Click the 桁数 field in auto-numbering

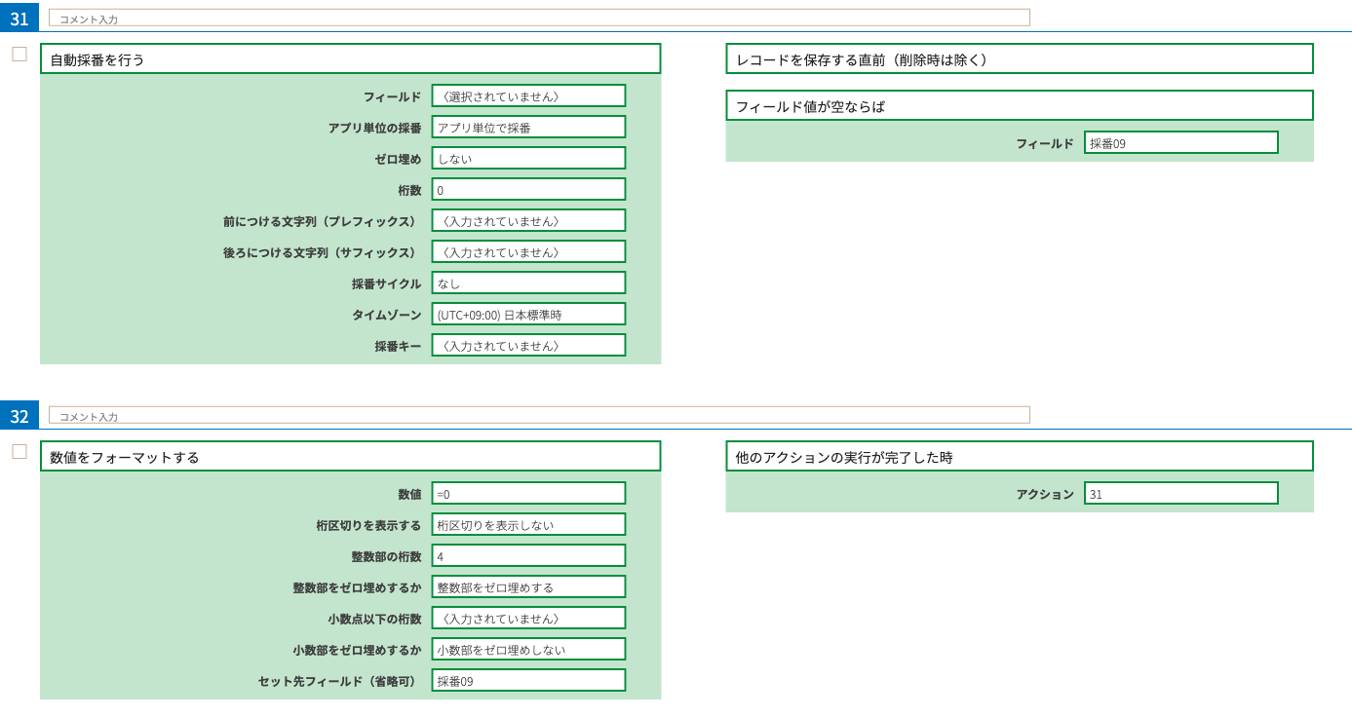tap(528, 190)
